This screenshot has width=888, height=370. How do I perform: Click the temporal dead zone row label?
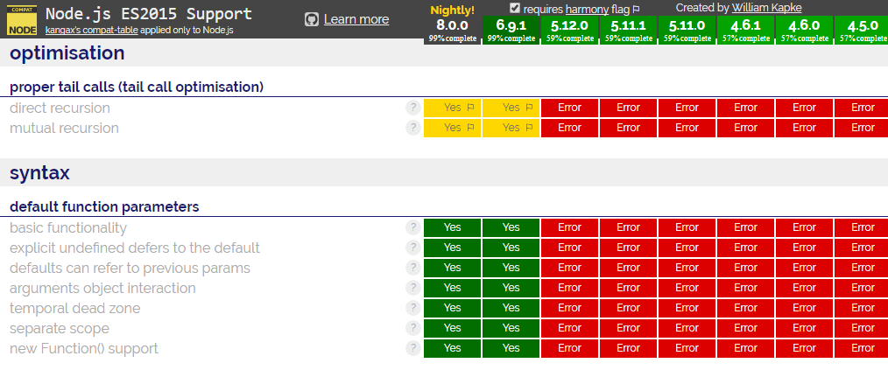[74, 308]
